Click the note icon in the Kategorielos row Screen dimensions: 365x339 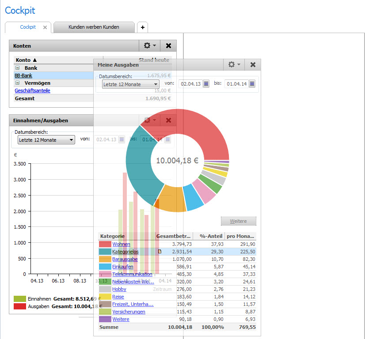click(160, 252)
